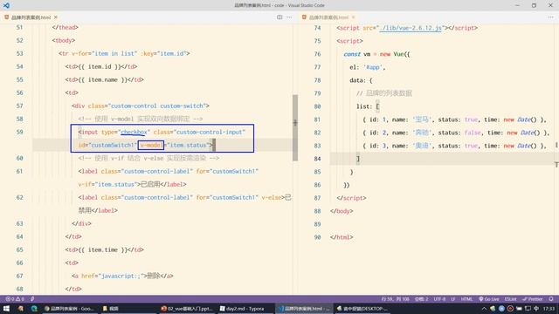Click 'new Vue' on line 76
Screen dimensions: 559x314
tap(392, 54)
